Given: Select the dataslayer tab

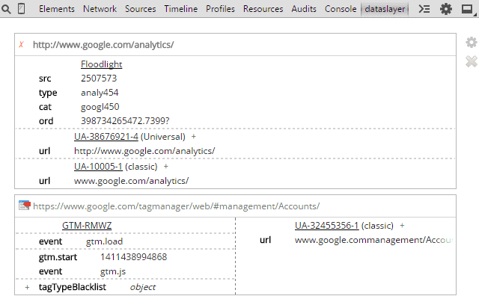Looking at the screenshot, I should [x=385, y=9].
